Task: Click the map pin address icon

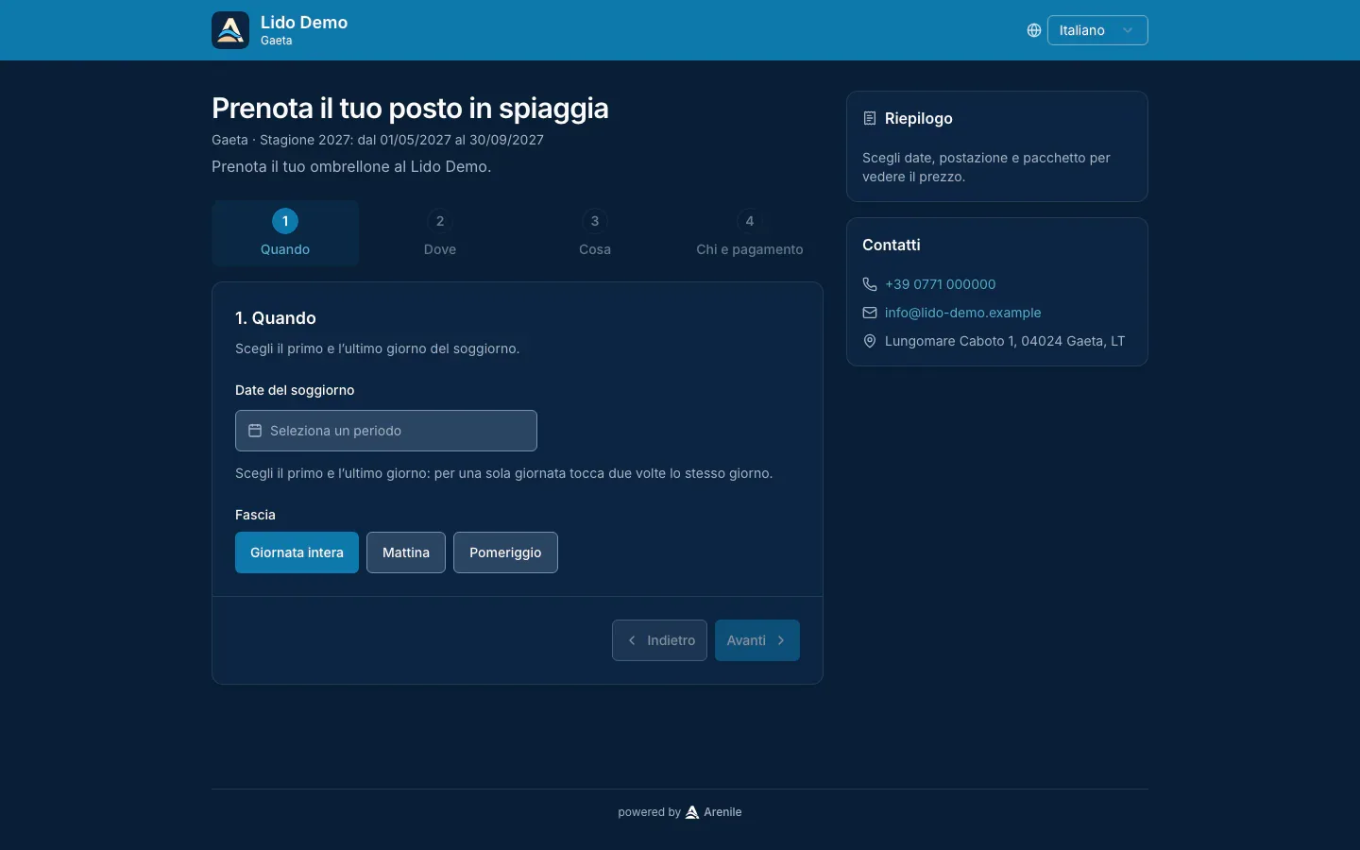Action: pyautogui.click(x=870, y=341)
